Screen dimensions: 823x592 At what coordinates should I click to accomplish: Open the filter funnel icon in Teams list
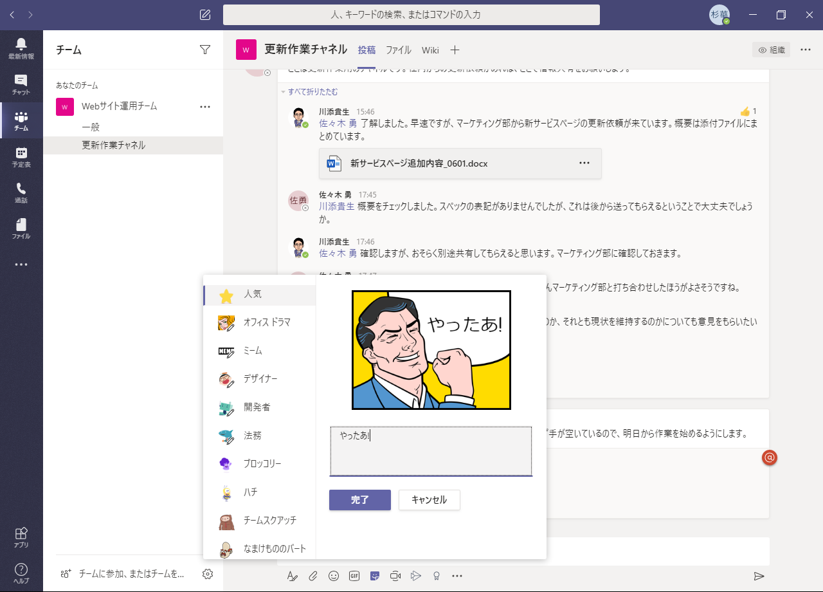point(205,50)
